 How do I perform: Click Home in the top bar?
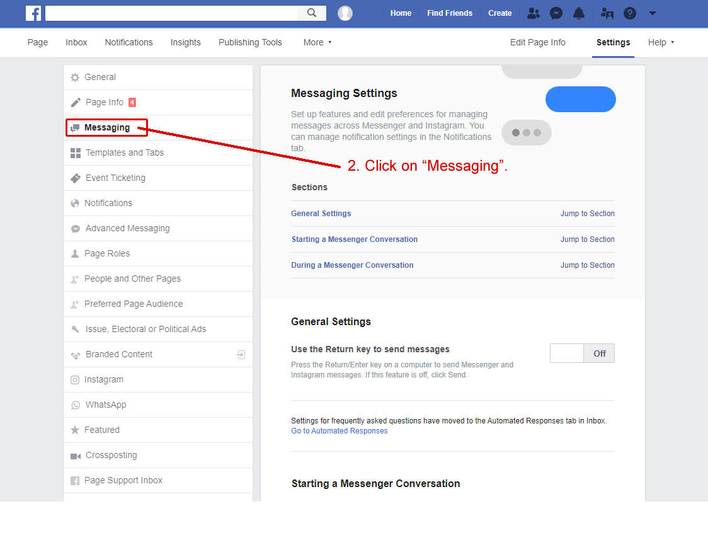[x=401, y=13]
